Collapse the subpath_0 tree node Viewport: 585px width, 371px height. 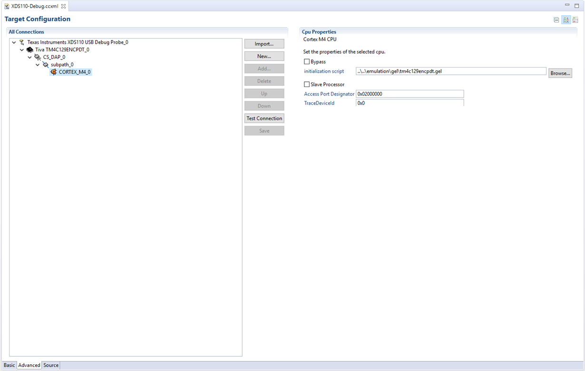point(38,65)
